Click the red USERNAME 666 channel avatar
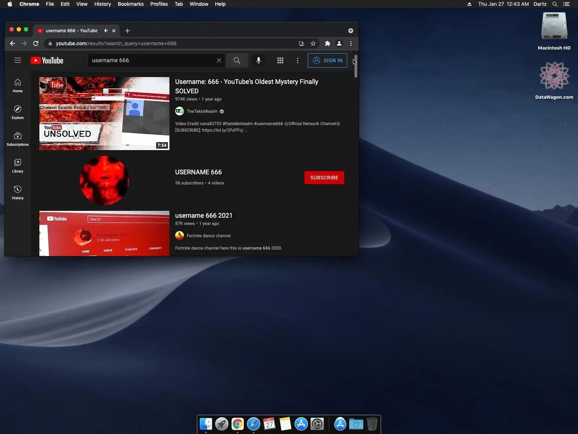This screenshot has width=578, height=434. (104, 180)
